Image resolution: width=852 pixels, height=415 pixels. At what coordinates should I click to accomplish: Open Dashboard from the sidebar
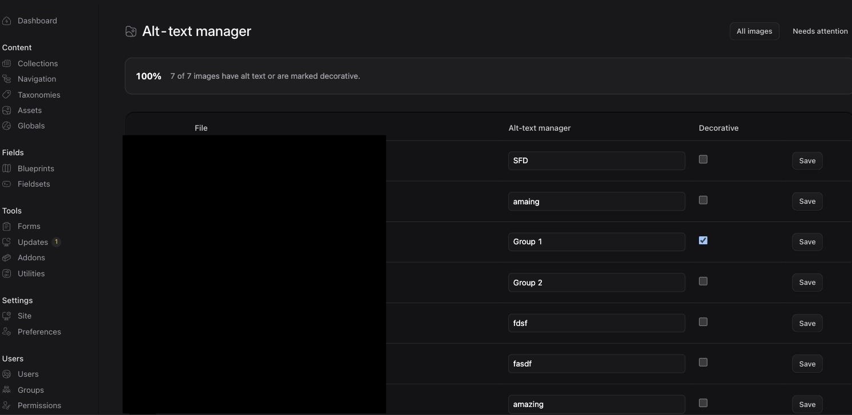click(x=37, y=21)
